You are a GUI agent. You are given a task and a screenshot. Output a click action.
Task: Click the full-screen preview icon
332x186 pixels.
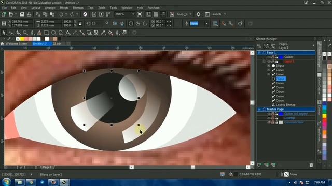(140, 14)
